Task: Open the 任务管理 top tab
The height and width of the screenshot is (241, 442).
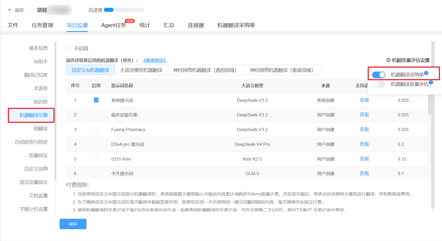Action: click(x=42, y=25)
